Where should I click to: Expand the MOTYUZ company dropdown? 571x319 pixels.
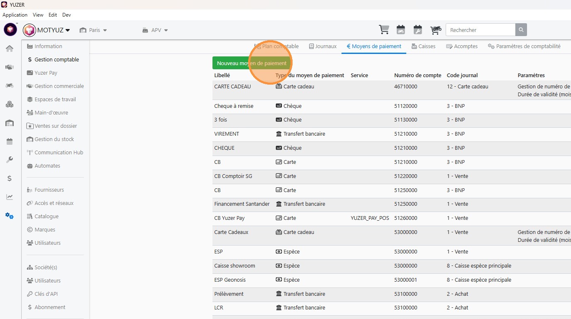[68, 30]
